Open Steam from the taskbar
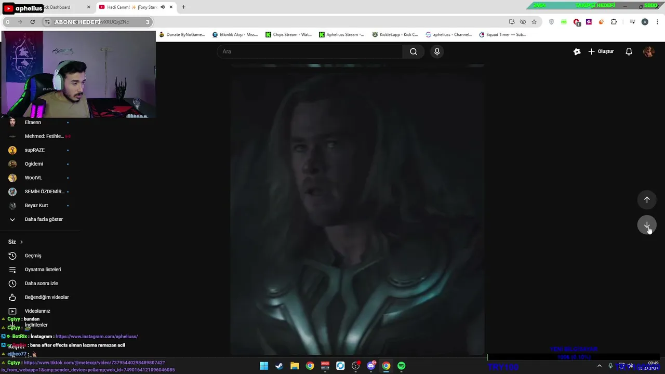 coord(279,366)
